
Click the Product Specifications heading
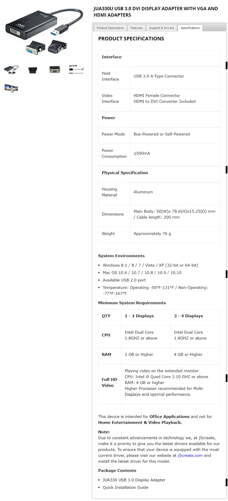click(x=131, y=39)
